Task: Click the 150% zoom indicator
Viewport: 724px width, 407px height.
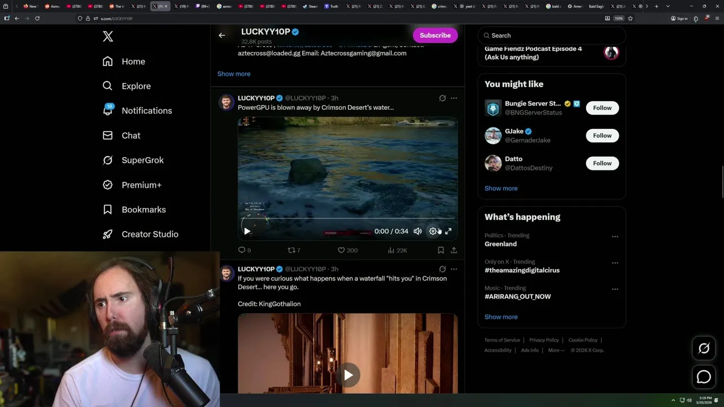Action: pyautogui.click(x=619, y=18)
